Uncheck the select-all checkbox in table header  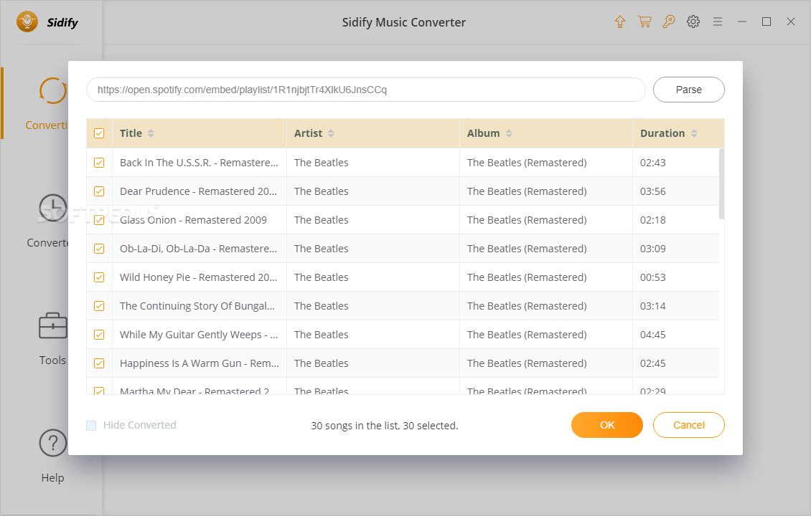click(x=99, y=133)
